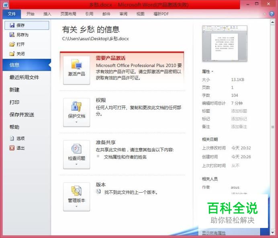
Task: Click the red Exit (退出) icon
Action: tap(12, 148)
